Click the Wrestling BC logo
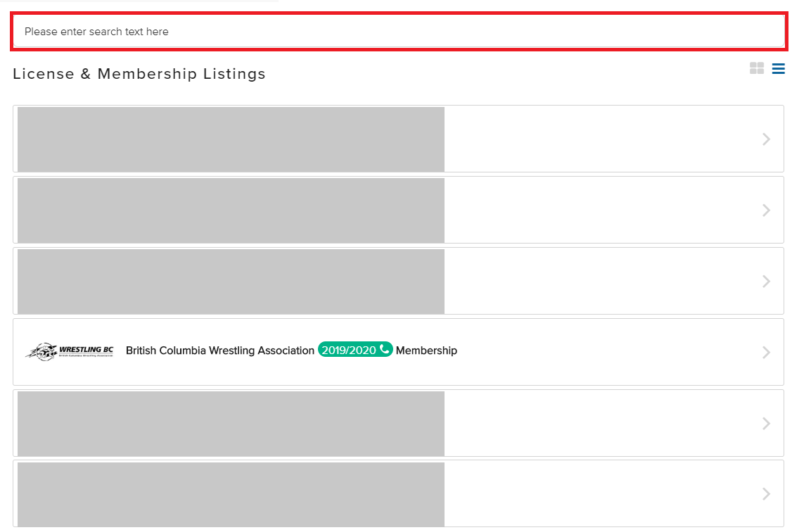 coord(70,351)
